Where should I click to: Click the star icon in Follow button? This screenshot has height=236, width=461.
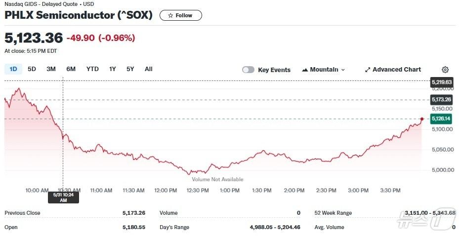[170, 15]
